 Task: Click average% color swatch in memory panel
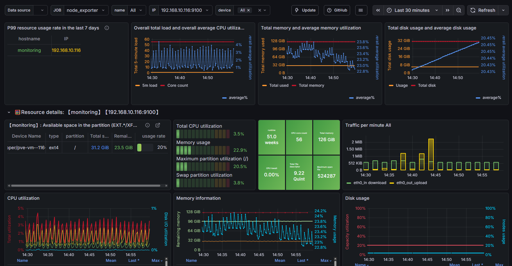[351, 98]
